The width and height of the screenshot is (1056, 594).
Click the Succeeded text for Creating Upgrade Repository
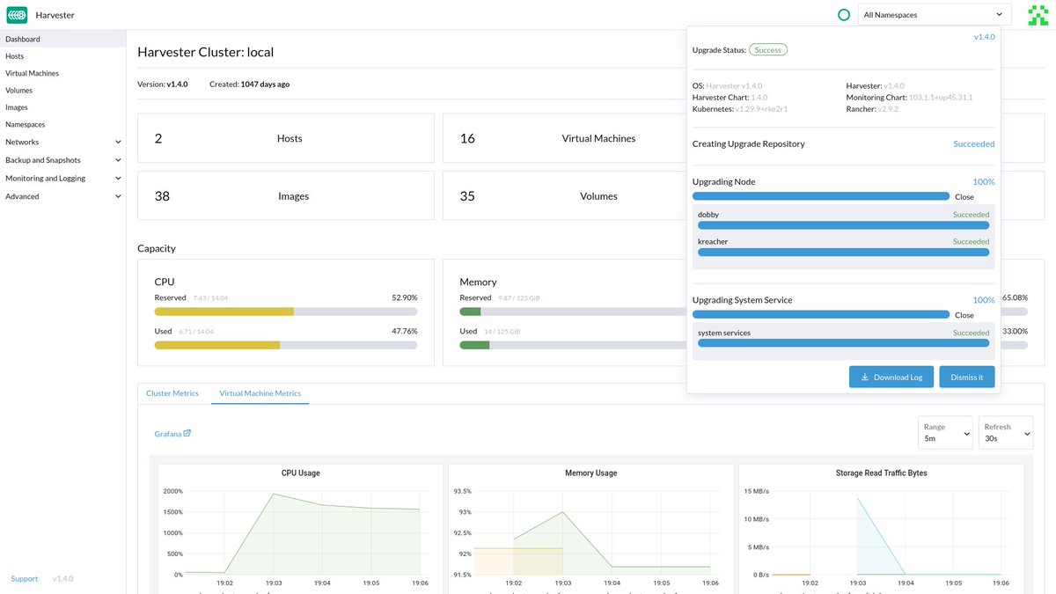pyautogui.click(x=974, y=143)
